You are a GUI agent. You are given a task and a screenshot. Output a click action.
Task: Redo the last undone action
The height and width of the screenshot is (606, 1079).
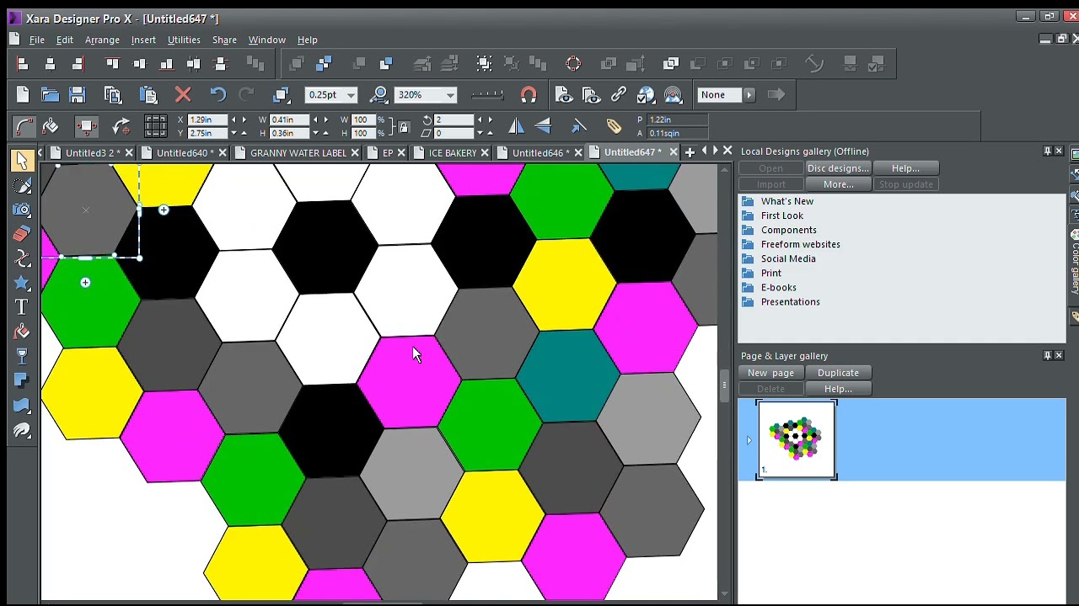point(246,95)
